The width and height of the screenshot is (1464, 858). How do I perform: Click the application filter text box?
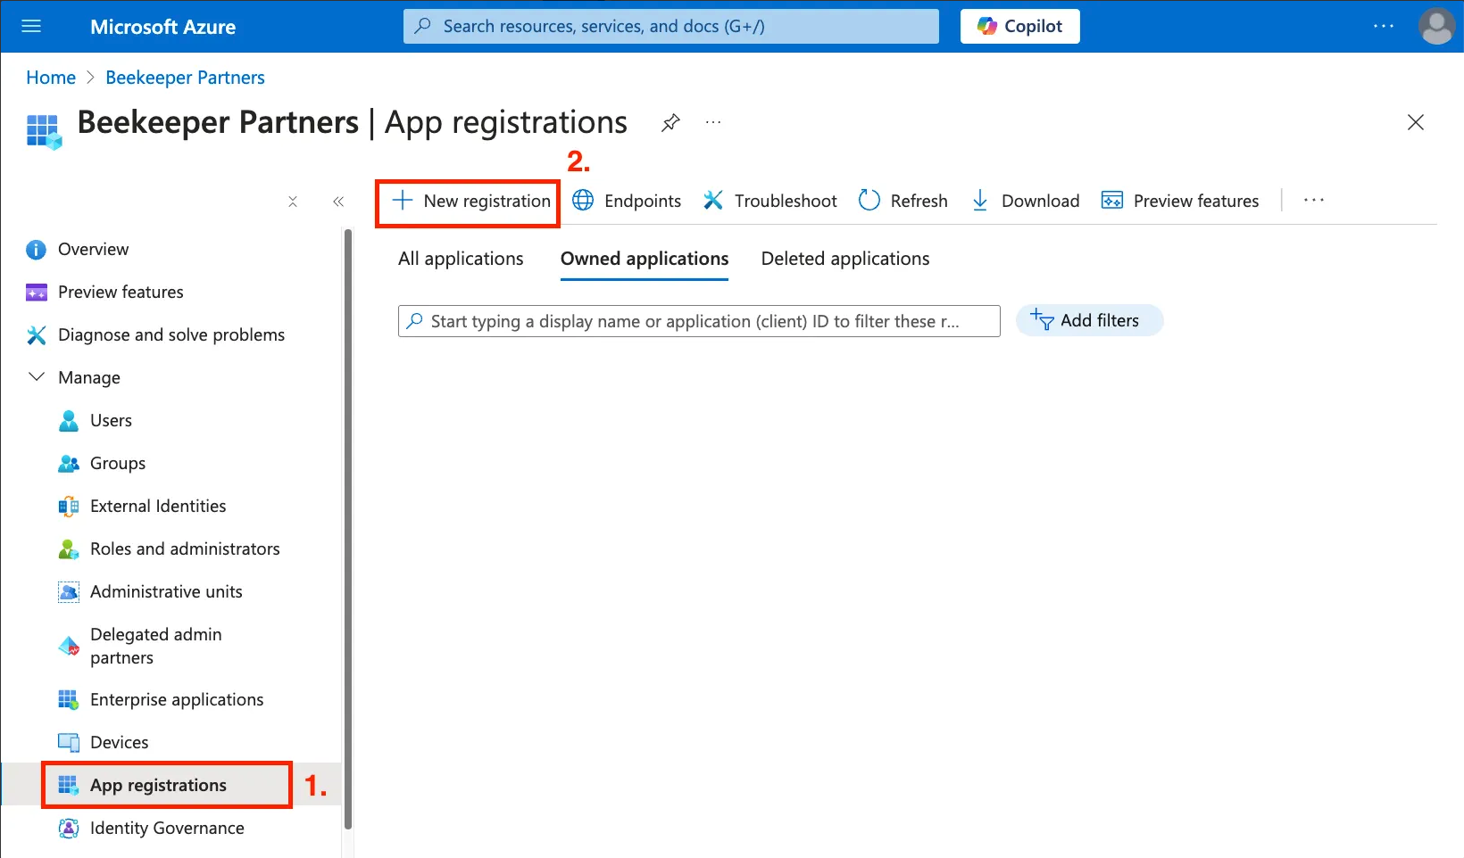[x=699, y=321]
